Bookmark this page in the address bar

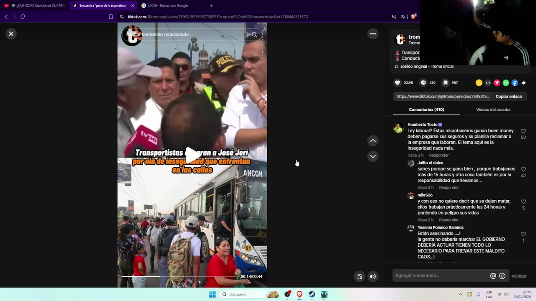pyautogui.click(x=111, y=17)
